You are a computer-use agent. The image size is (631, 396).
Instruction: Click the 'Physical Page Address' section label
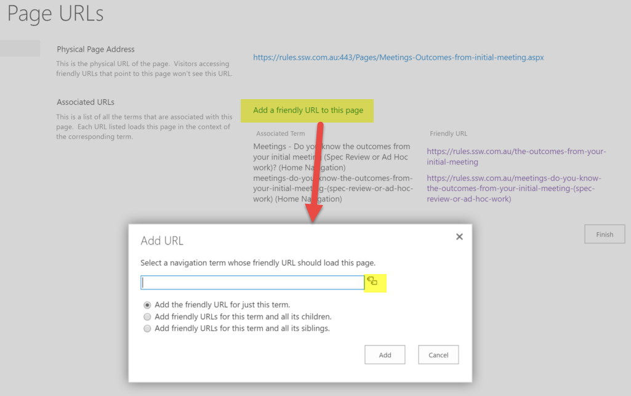click(95, 49)
